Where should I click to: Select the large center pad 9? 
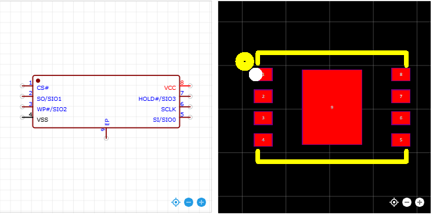coord(332,107)
